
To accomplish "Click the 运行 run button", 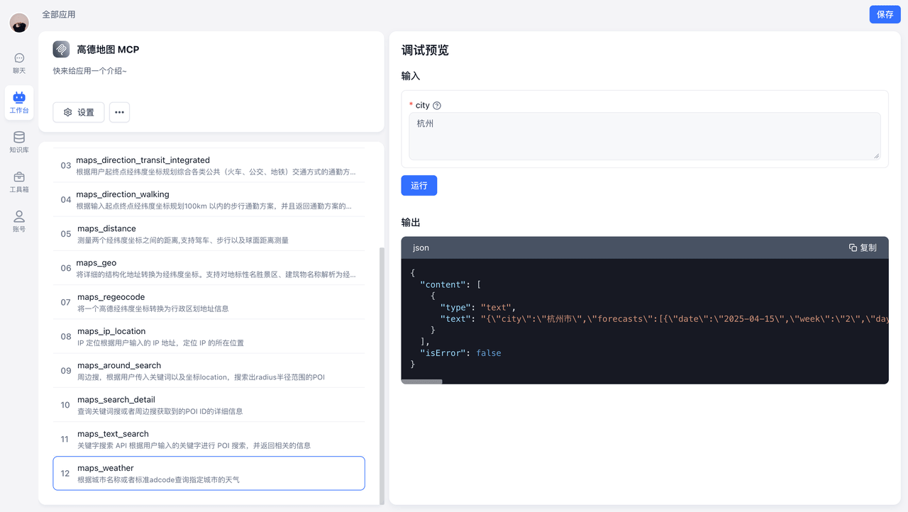I will pyautogui.click(x=419, y=185).
